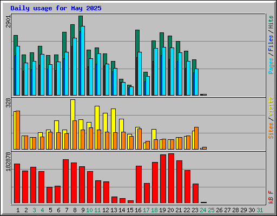The image size is (277, 216).
Task: Select the 'Visits' legend label
Action: pyautogui.click(x=271, y=107)
